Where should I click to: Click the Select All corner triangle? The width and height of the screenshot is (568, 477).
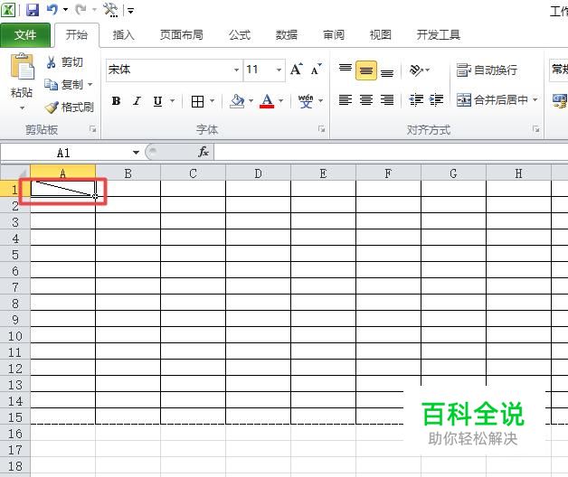[15, 173]
